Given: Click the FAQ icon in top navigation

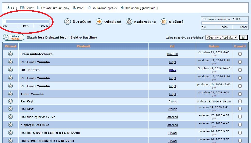Looking at the screenshot, I should 8,8.
